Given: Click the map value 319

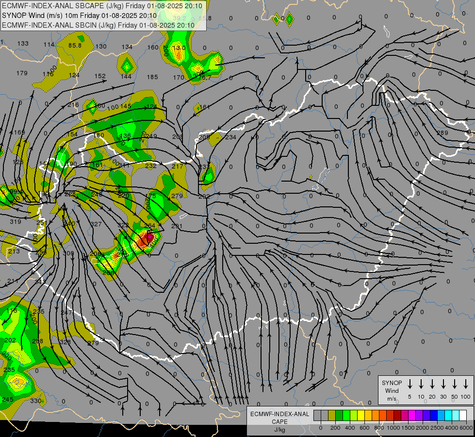Looking at the screenshot, I should 16,222.
